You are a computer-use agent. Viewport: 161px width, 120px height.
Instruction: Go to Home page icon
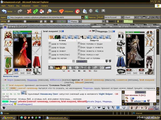(42, 11)
